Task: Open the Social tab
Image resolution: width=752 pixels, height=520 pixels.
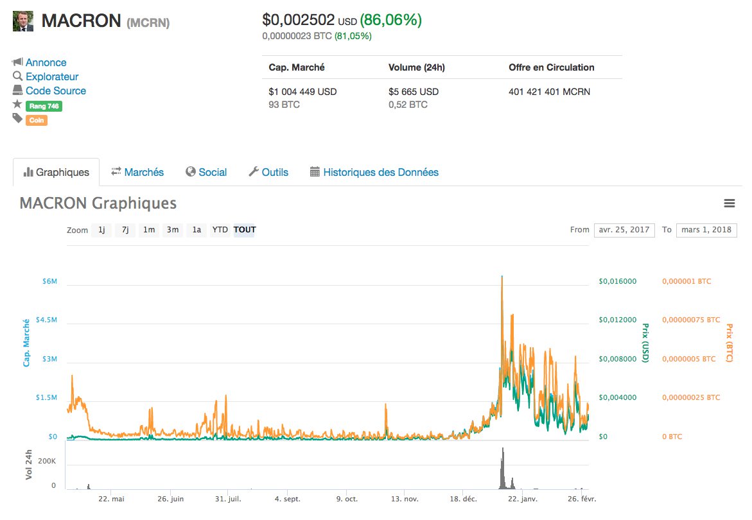Action: pos(206,172)
